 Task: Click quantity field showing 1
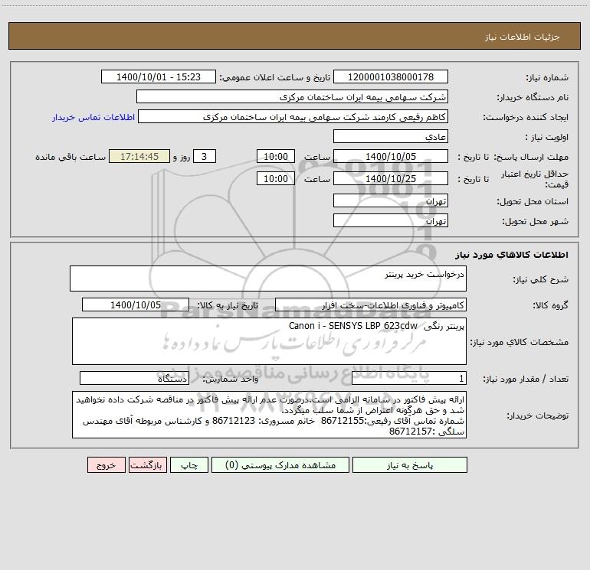click(409, 379)
